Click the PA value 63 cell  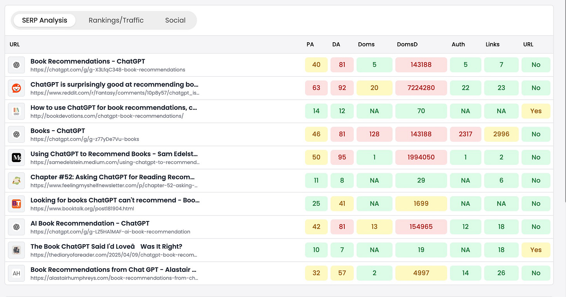(x=316, y=88)
